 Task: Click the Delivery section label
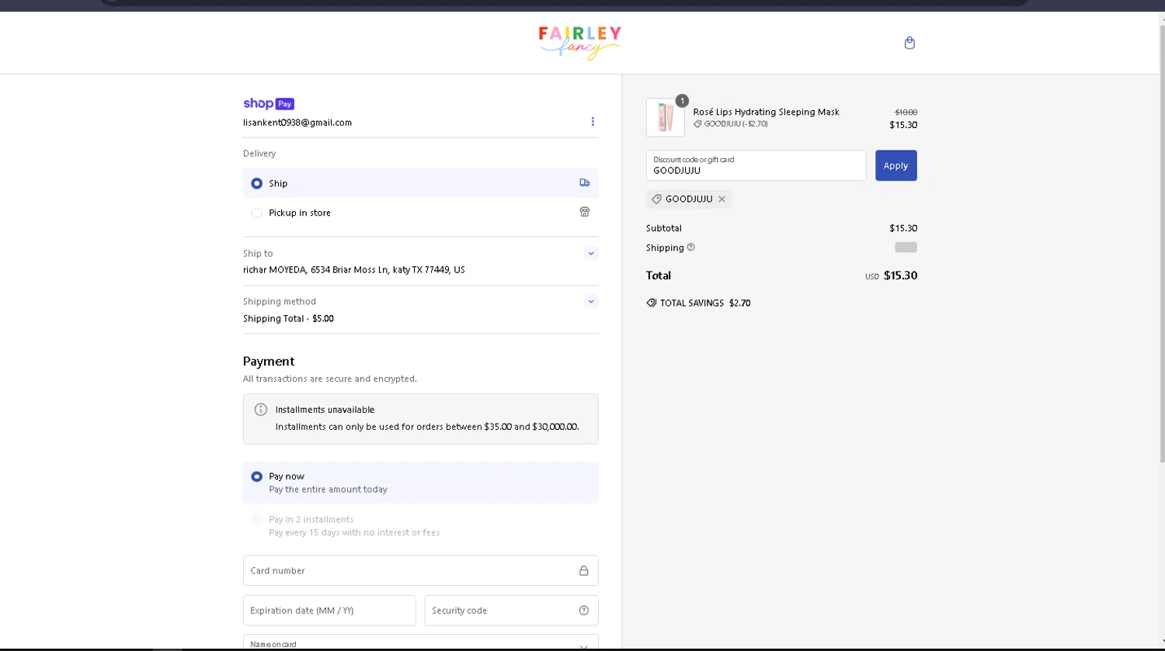tap(259, 154)
